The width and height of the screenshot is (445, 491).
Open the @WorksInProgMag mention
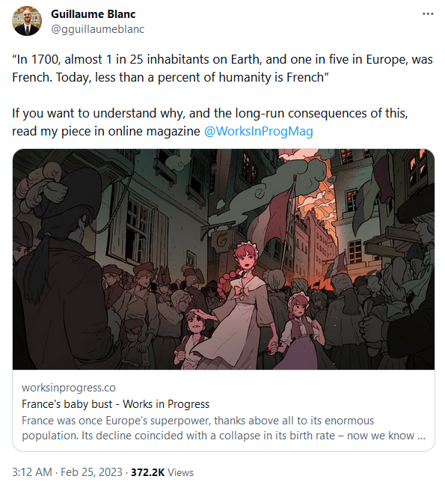(x=258, y=131)
